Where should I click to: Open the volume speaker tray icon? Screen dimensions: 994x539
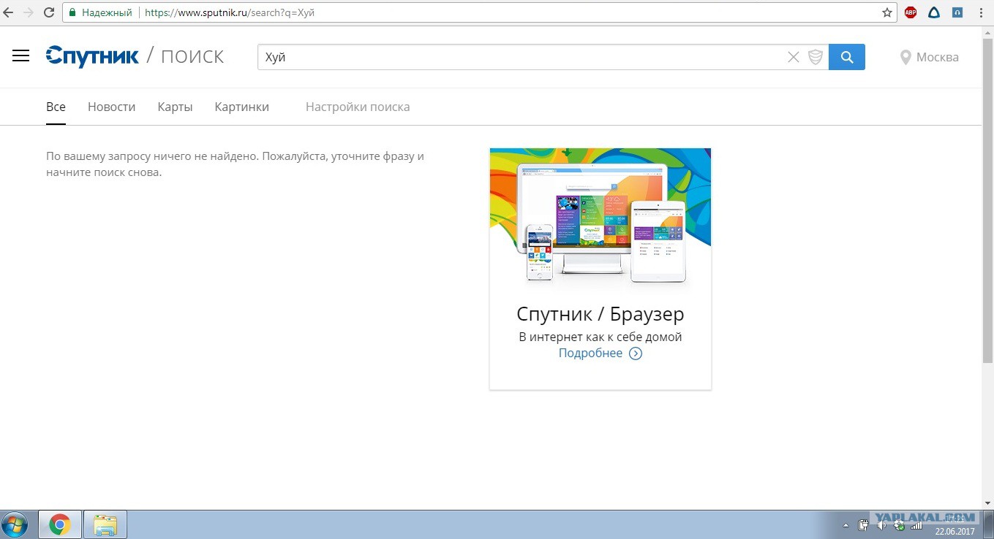(x=881, y=524)
